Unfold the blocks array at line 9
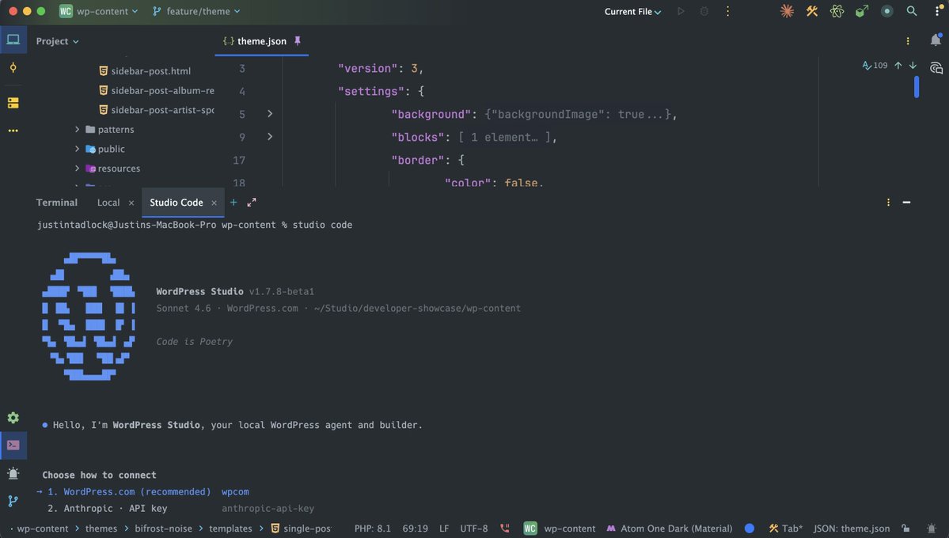949x538 pixels. pos(270,137)
